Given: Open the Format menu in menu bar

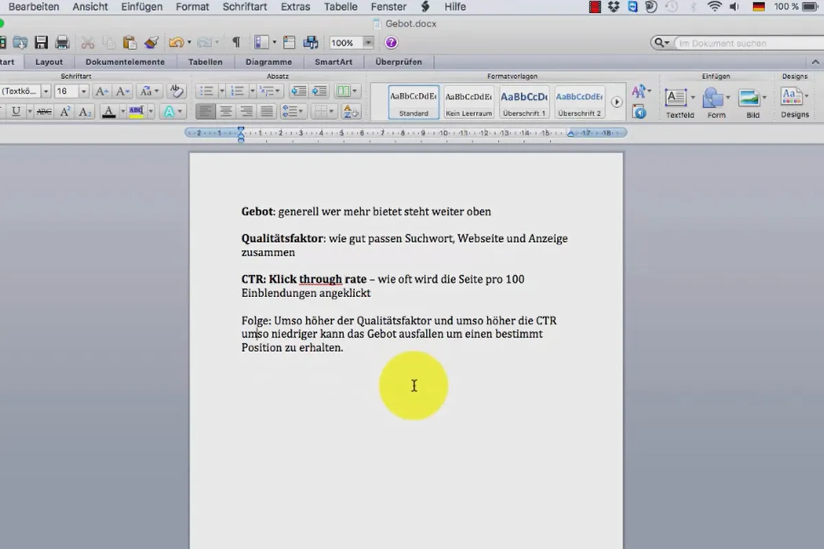Looking at the screenshot, I should (192, 7).
